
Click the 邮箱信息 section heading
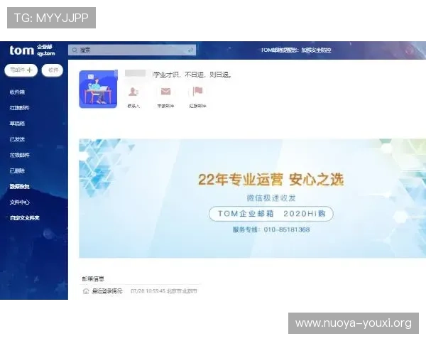93,278
